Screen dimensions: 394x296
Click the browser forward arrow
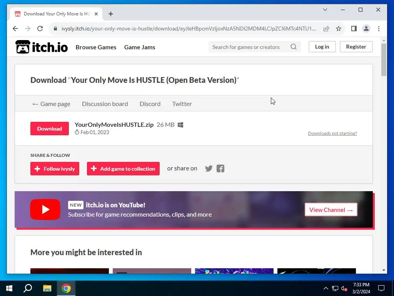click(28, 29)
